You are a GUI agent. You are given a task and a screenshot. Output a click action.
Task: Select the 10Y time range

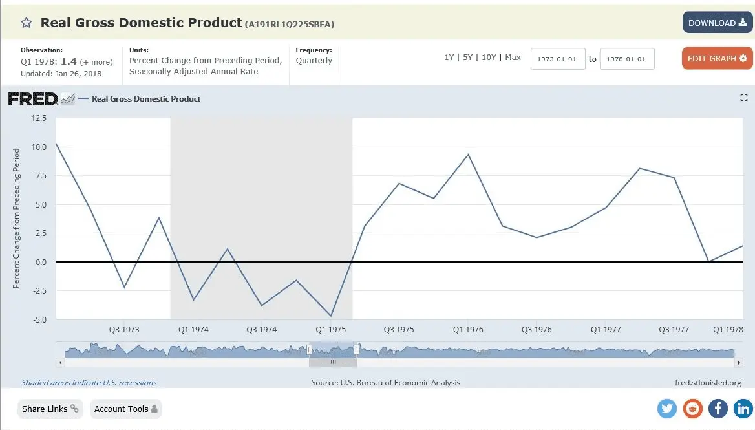click(x=489, y=58)
